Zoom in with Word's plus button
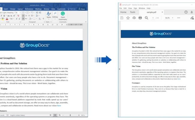The image size is (195, 120). click(x=79, y=115)
